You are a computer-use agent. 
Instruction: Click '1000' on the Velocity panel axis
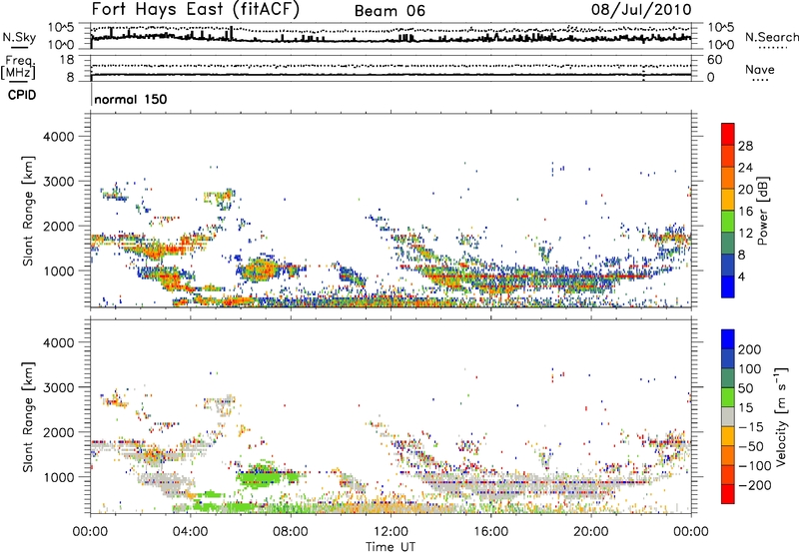(x=58, y=477)
